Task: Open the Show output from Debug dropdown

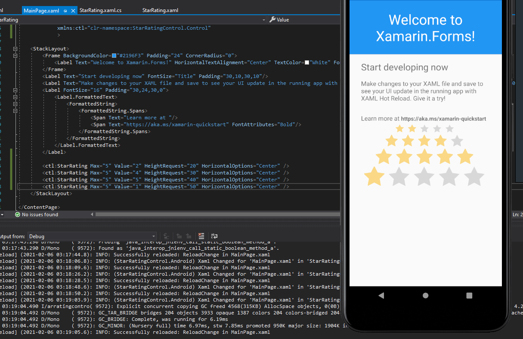Action: 92,236
